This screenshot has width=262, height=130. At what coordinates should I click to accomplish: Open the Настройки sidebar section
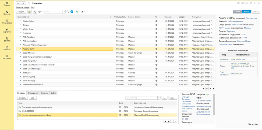coord(7,57)
